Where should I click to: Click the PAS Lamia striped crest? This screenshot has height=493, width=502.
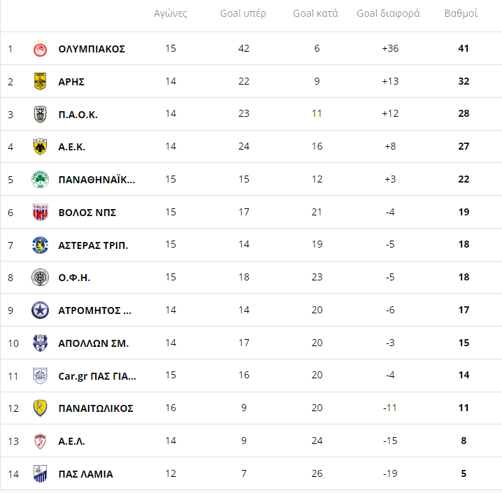click(40, 473)
